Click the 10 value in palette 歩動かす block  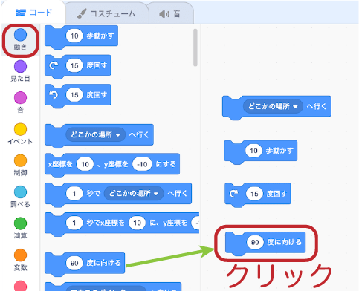(x=74, y=36)
